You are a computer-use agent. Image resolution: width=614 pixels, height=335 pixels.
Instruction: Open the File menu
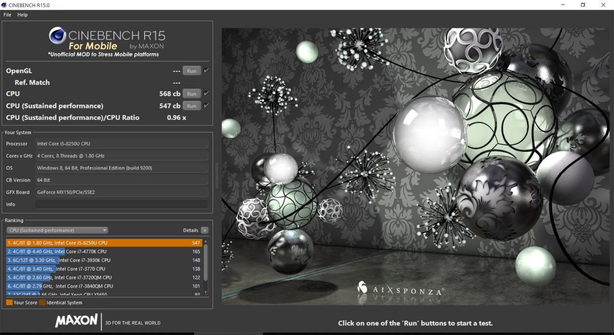[7, 15]
